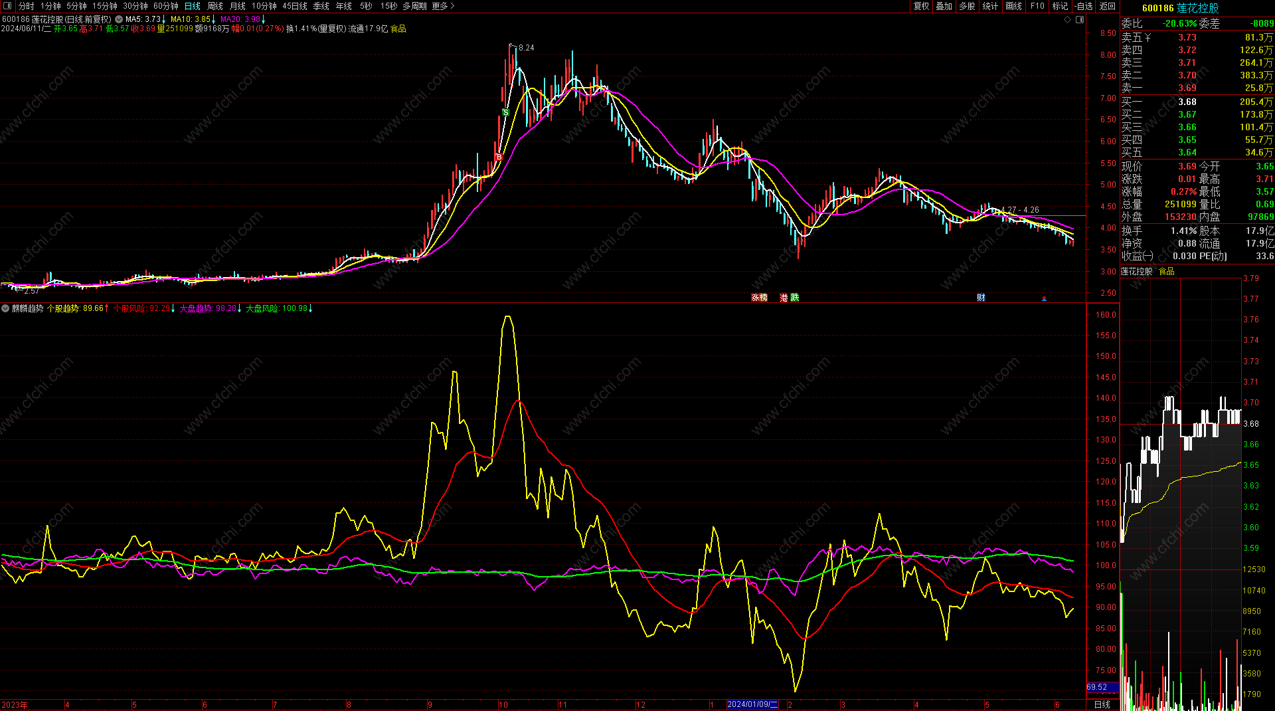Open the 多周期 multi-period view
This screenshot has height=711, width=1275.
tap(415, 6)
